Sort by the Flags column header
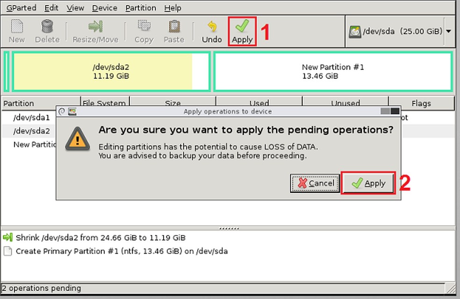This screenshot has height=299, width=460. [x=421, y=103]
